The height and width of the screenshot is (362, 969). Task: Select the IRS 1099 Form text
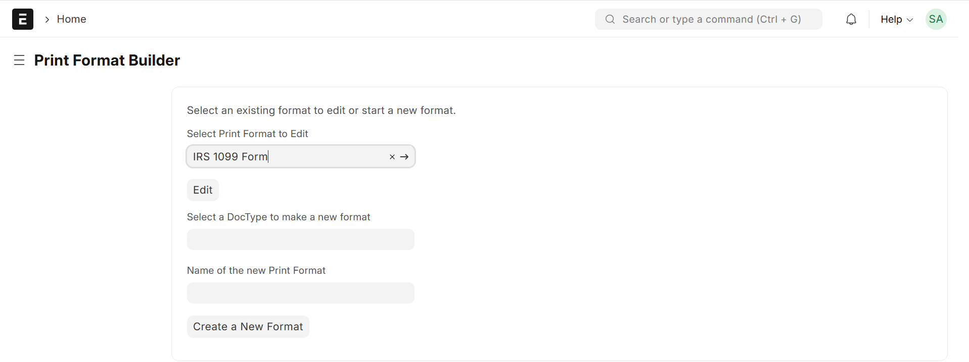tap(230, 156)
